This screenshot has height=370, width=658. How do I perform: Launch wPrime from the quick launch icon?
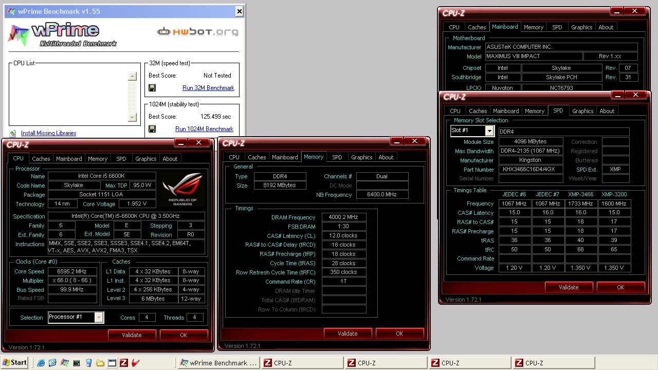tap(64, 363)
